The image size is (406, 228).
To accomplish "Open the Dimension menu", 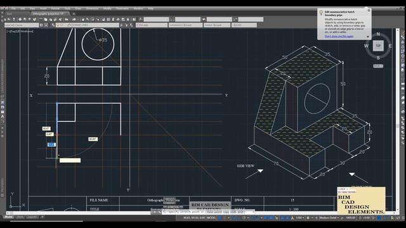I will 92,8.
